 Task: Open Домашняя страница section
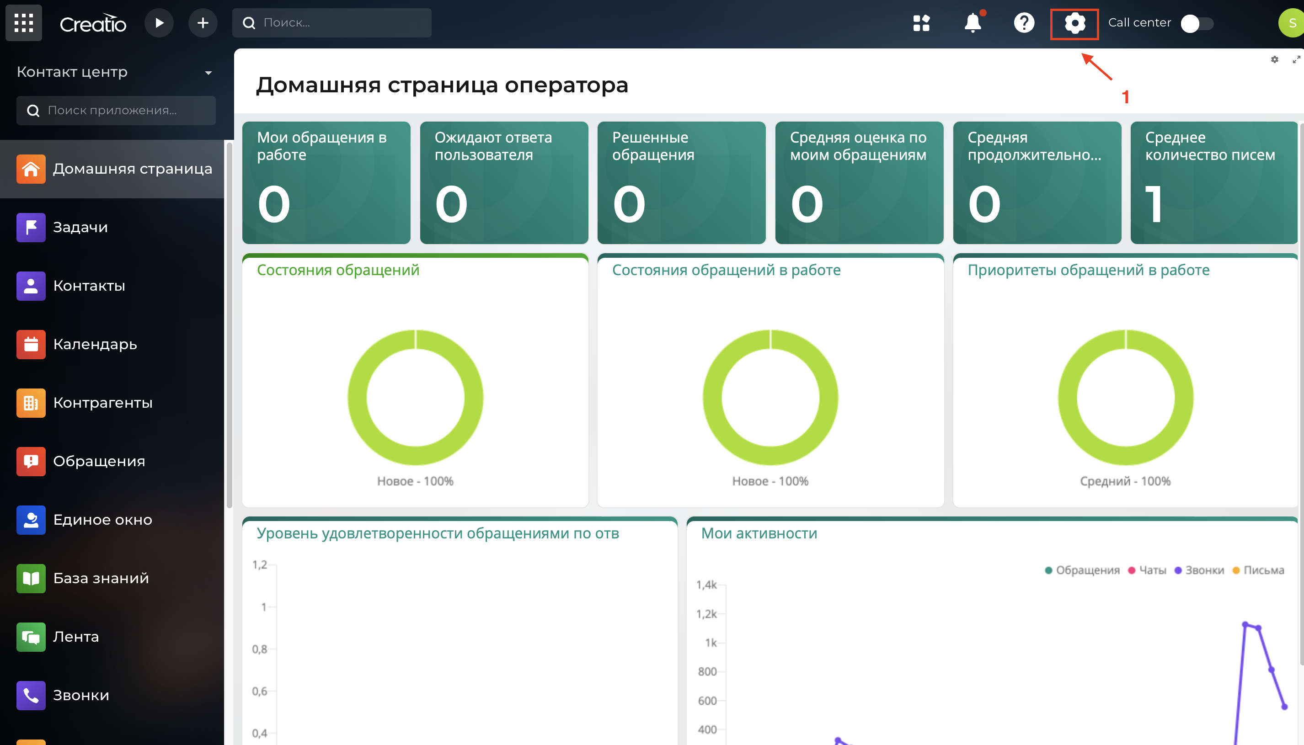(x=112, y=169)
